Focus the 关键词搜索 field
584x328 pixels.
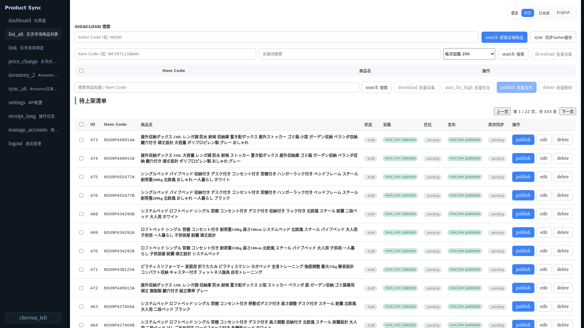click(350, 54)
